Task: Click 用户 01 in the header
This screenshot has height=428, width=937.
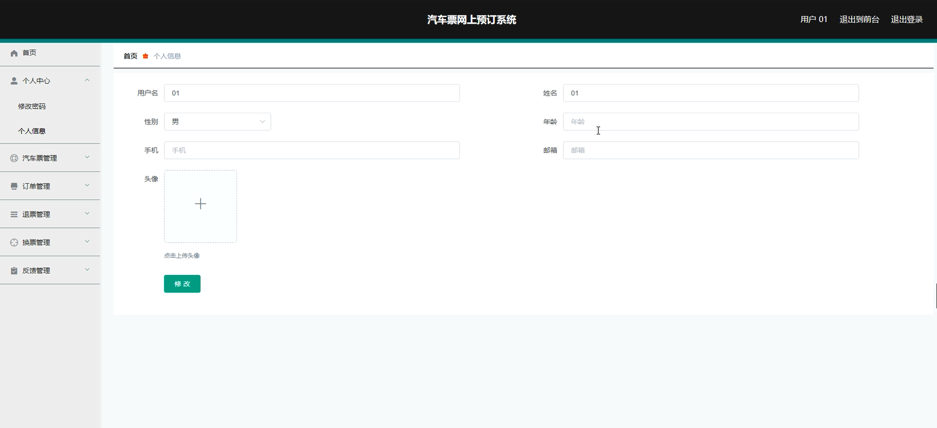Action: (x=814, y=19)
